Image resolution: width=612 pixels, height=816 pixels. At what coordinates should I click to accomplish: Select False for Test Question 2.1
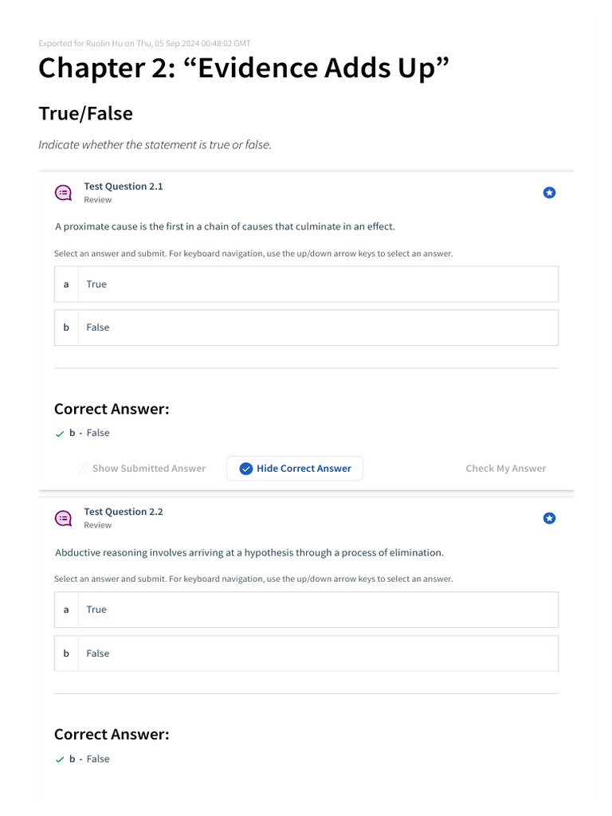pos(306,328)
